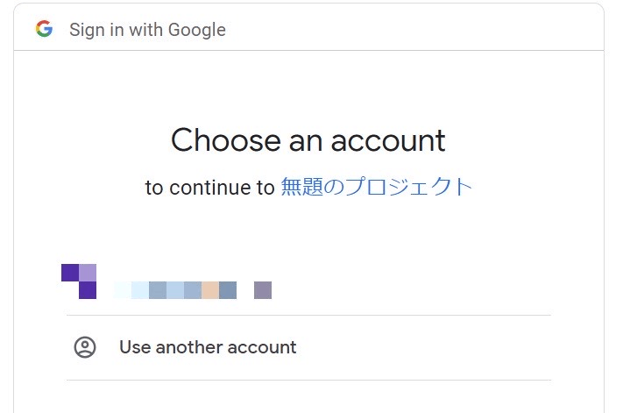Viewport: 623px width, 413px height.
Task: Click the empty area below Use another account
Action: pos(308,396)
